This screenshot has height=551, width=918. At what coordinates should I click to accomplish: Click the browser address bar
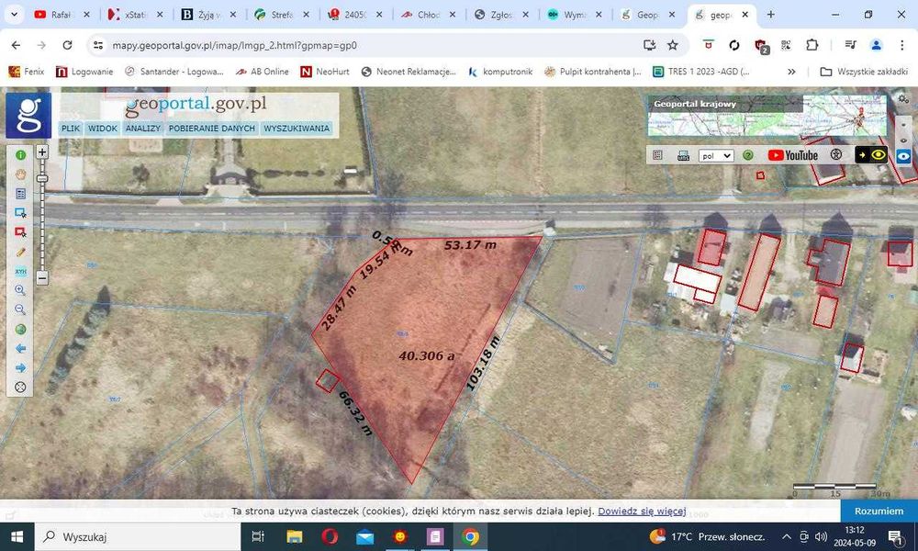[x=369, y=45]
